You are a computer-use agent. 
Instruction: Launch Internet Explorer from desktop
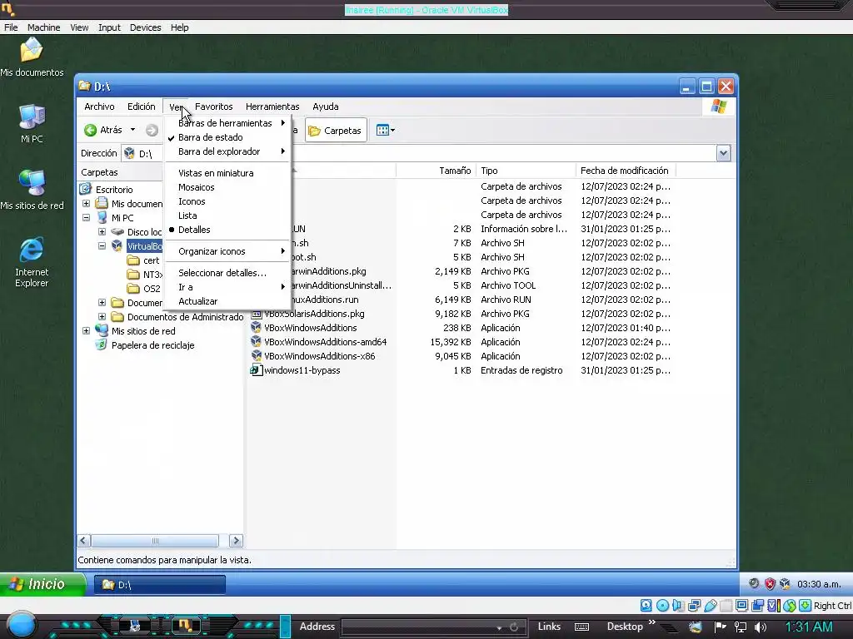pyautogui.click(x=32, y=262)
